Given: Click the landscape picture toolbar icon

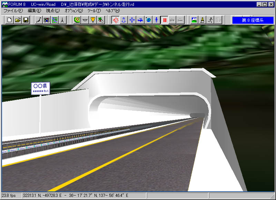Looking at the screenshot, I should (x=195, y=20).
